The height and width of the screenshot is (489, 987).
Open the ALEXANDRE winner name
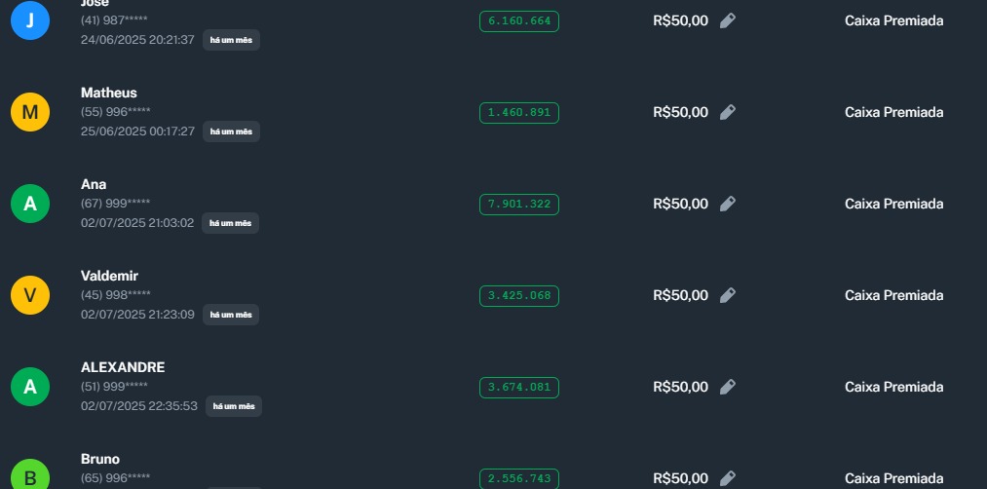[x=123, y=367]
